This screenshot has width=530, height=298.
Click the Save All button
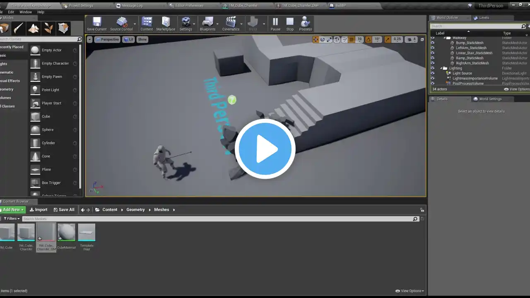[64, 210]
